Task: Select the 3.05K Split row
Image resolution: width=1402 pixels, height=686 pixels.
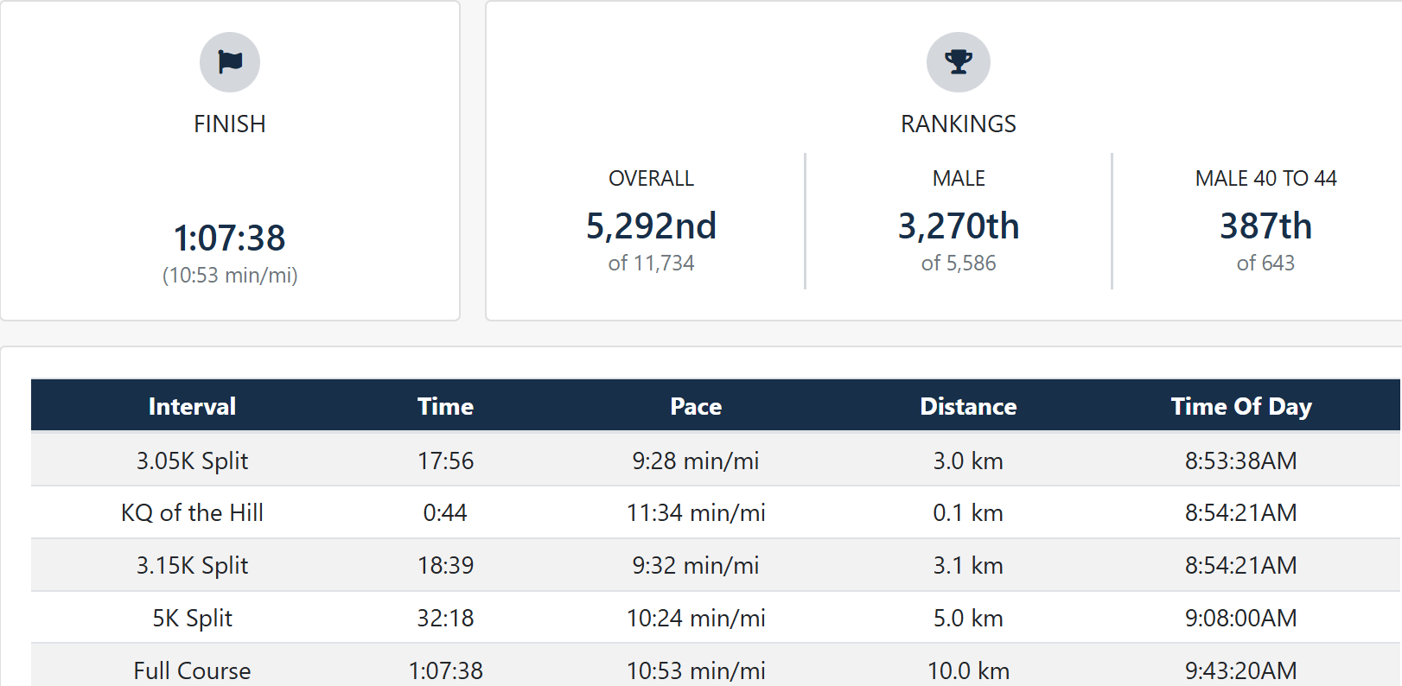Action: (716, 460)
